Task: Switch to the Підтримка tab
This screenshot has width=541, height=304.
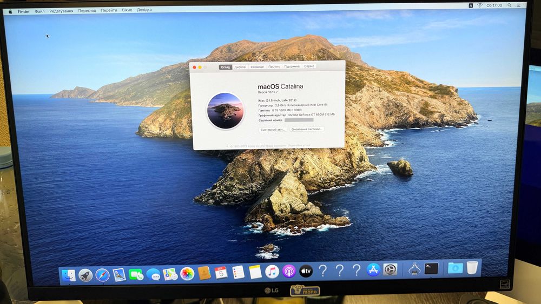Action: point(292,66)
